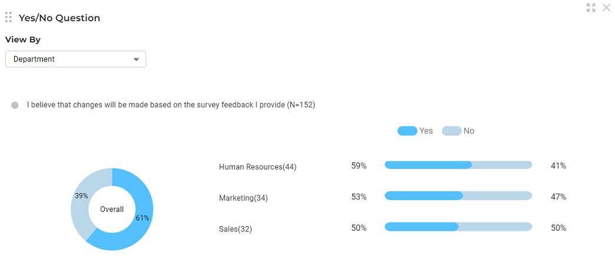Open the Department view-by dropdown

[x=75, y=59]
